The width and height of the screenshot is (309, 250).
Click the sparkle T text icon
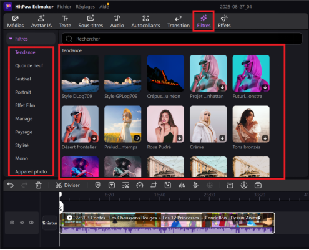tap(230, 185)
